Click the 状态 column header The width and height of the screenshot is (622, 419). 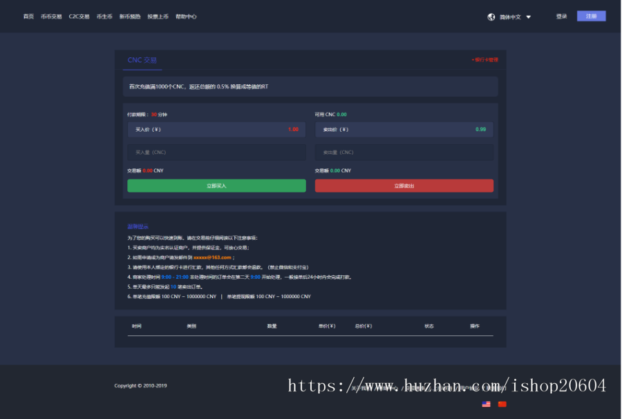pos(428,326)
